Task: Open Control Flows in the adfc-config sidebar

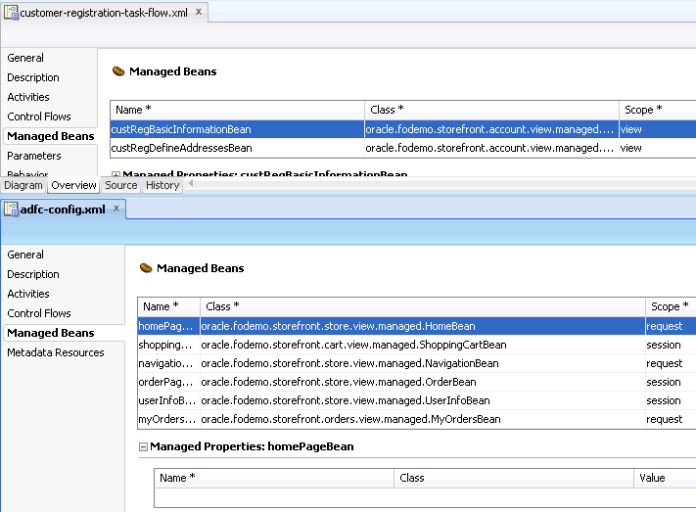Action: pyautogui.click(x=38, y=313)
